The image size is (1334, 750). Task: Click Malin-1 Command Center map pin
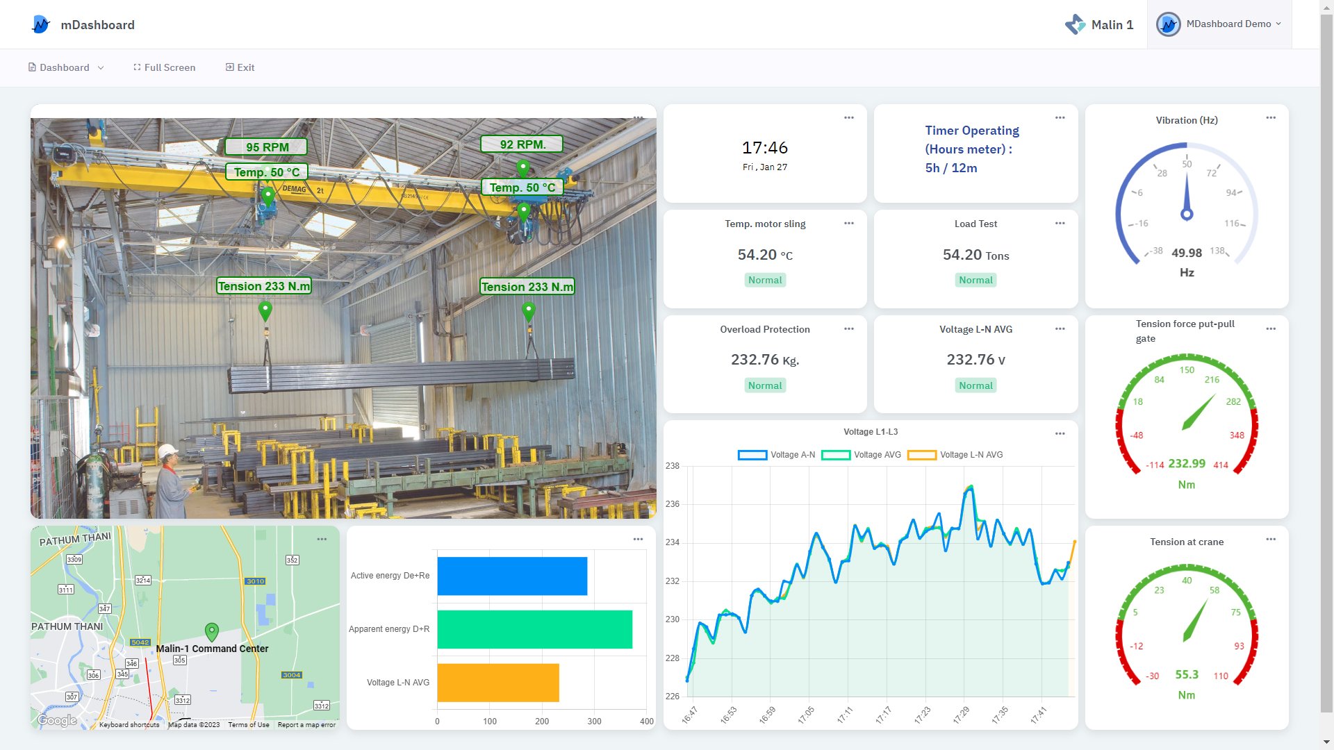click(212, 632)
